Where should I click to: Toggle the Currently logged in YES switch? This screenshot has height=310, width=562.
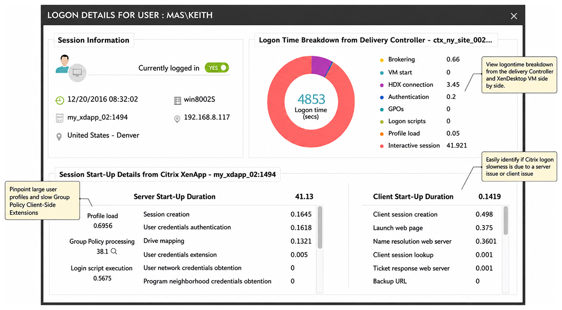[x=217, y=68]
